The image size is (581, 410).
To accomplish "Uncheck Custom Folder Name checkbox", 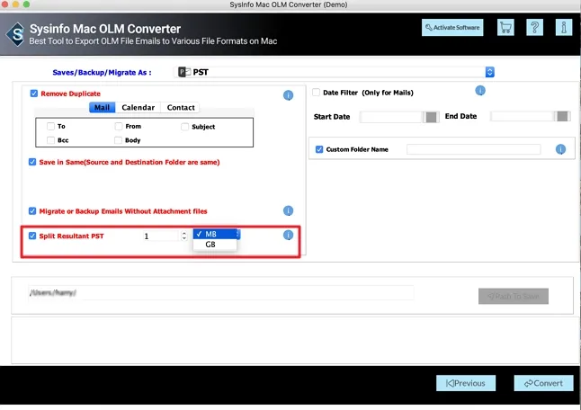I will click(319, 149).
